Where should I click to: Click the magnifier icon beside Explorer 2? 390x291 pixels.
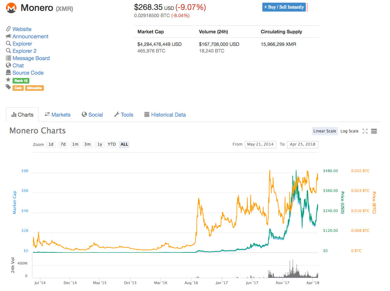coord(9,51)
